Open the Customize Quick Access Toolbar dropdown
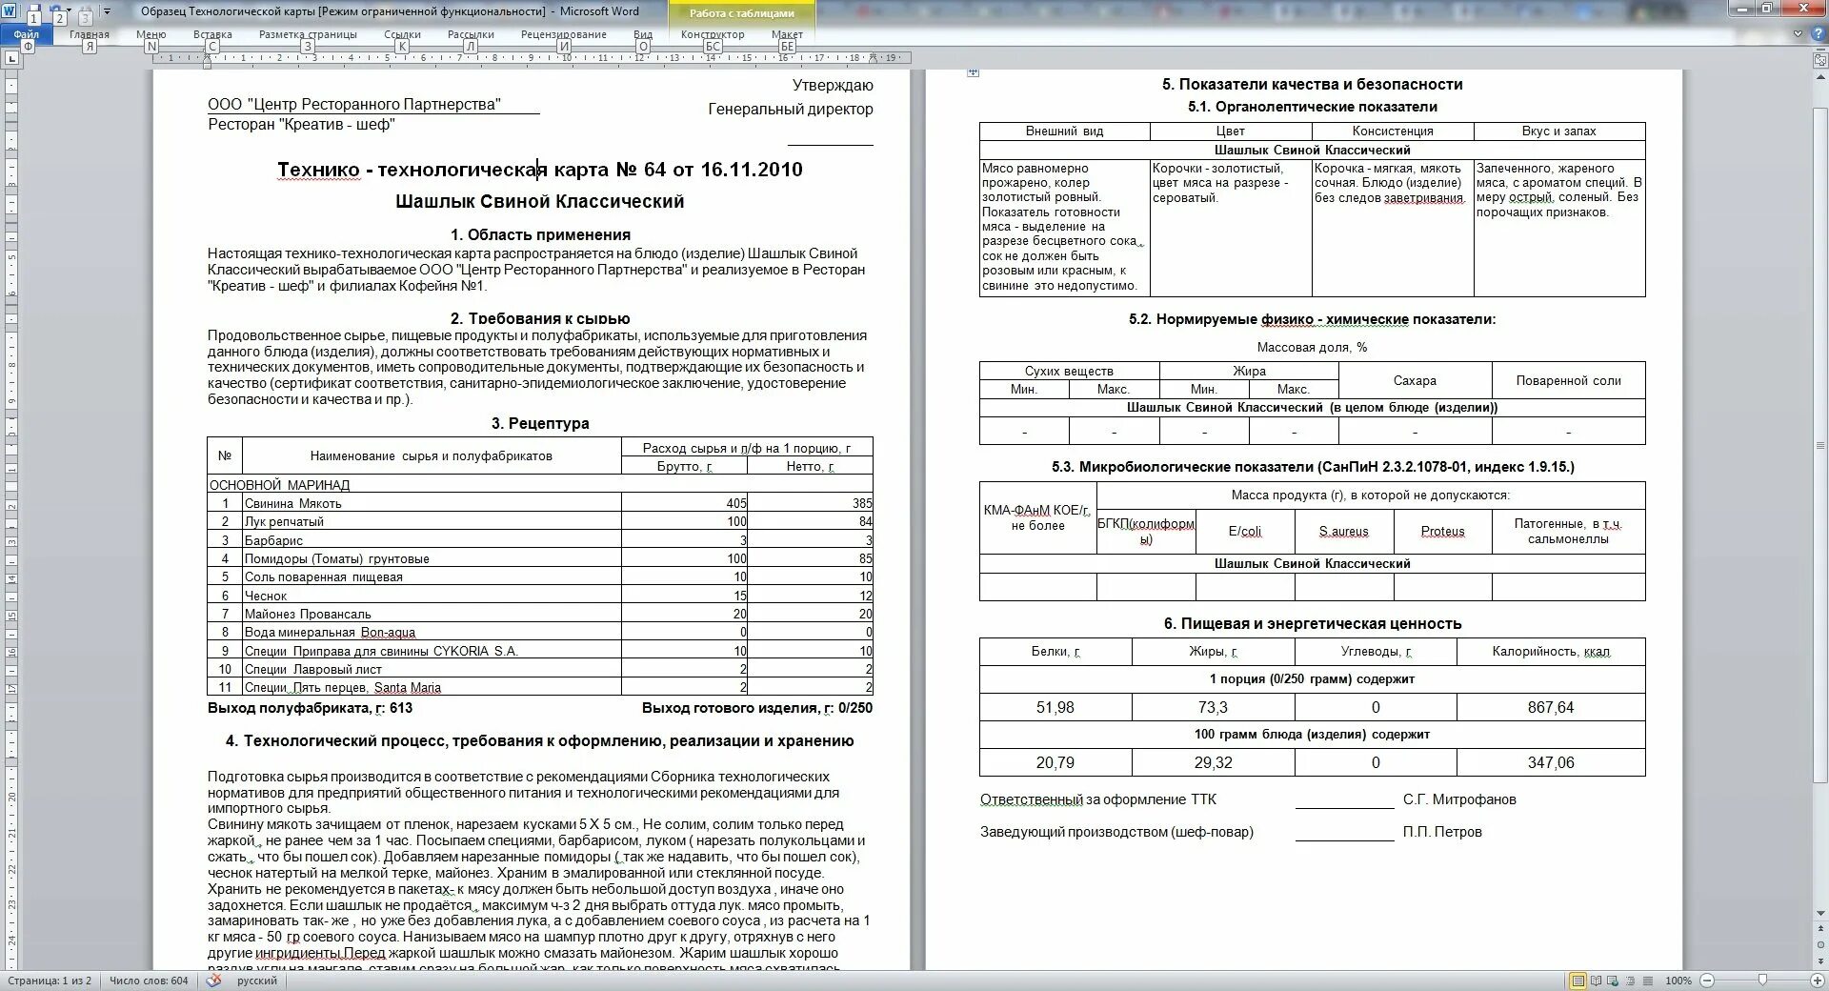The height and width of the screenshot is (991, 1829). (107, 12)
